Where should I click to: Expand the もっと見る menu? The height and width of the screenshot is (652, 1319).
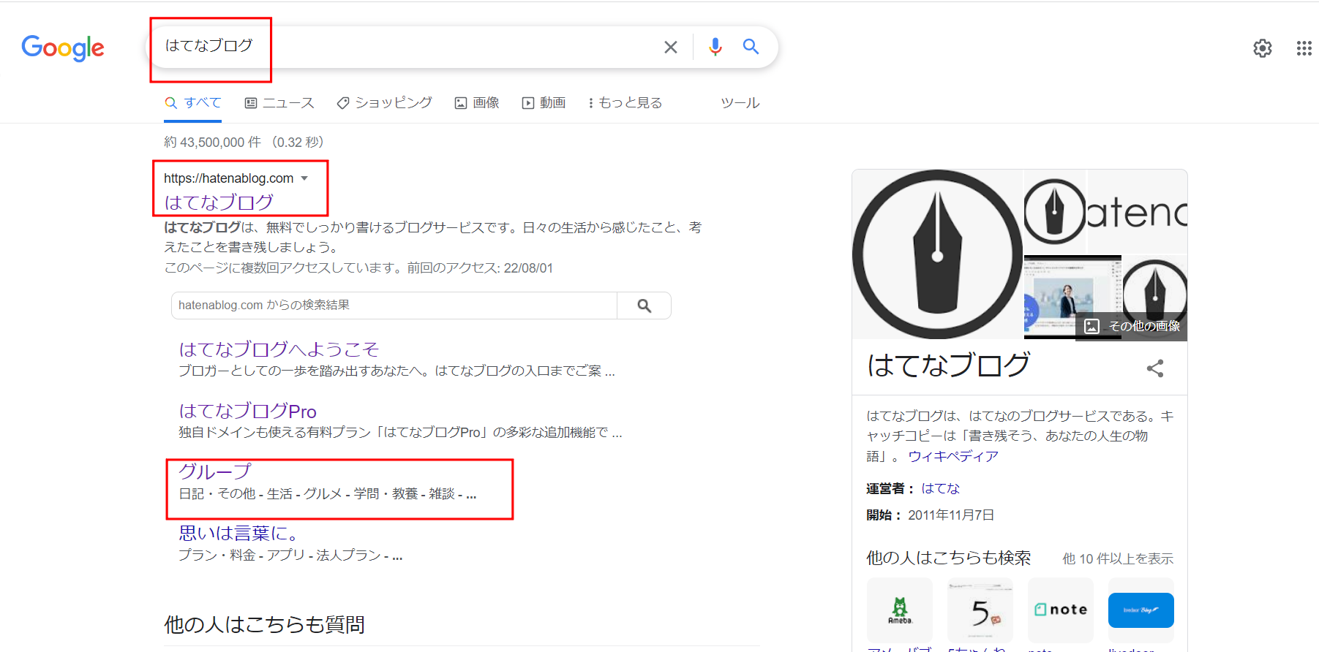click(625, 103)
